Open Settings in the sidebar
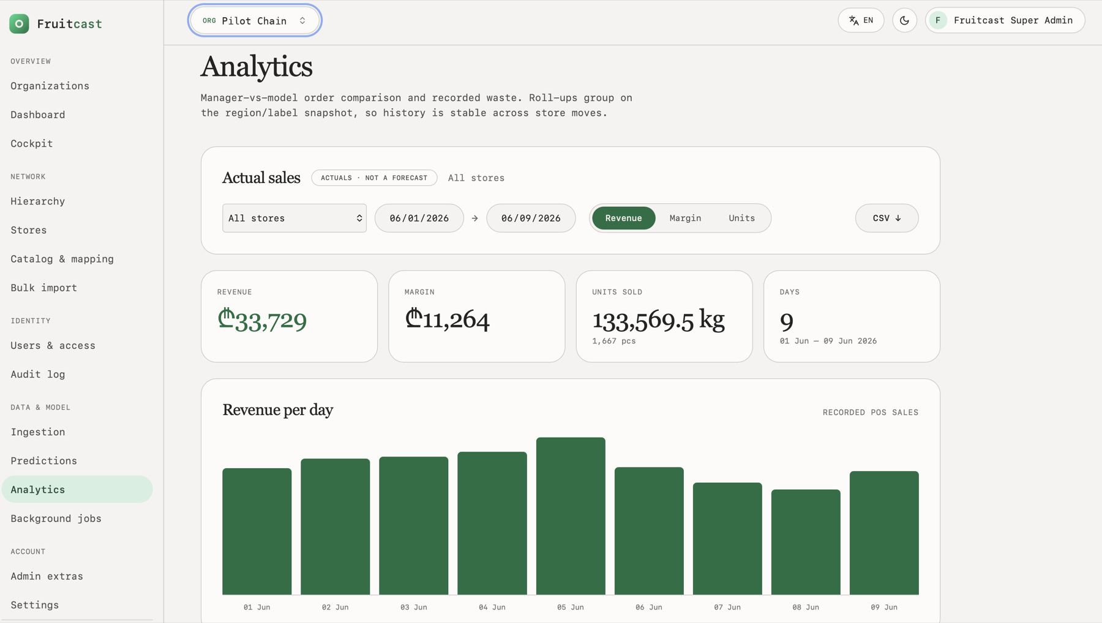 pyautogui.click(x=77, y=605)
